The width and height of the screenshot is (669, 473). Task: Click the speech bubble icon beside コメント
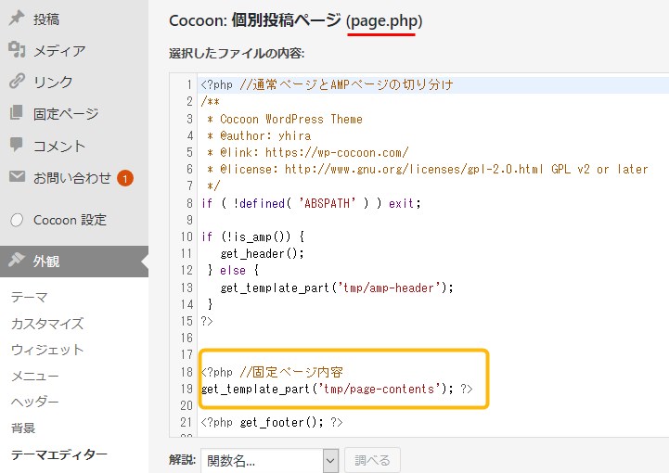click(16, 146)
